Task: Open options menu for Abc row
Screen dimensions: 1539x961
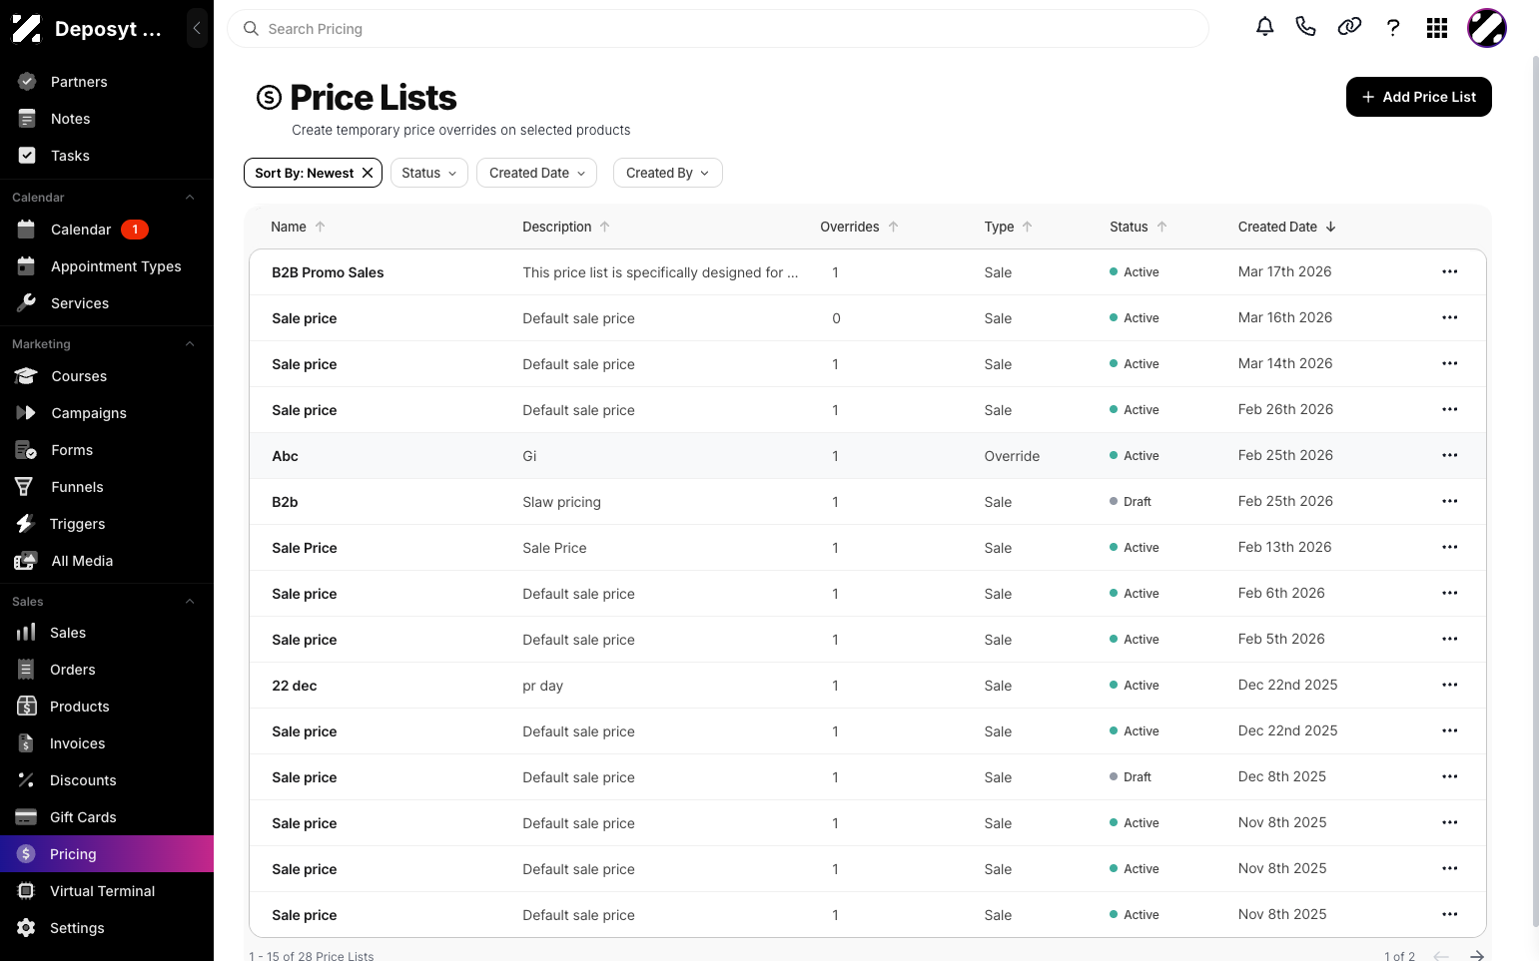Action: (1450, 455)
